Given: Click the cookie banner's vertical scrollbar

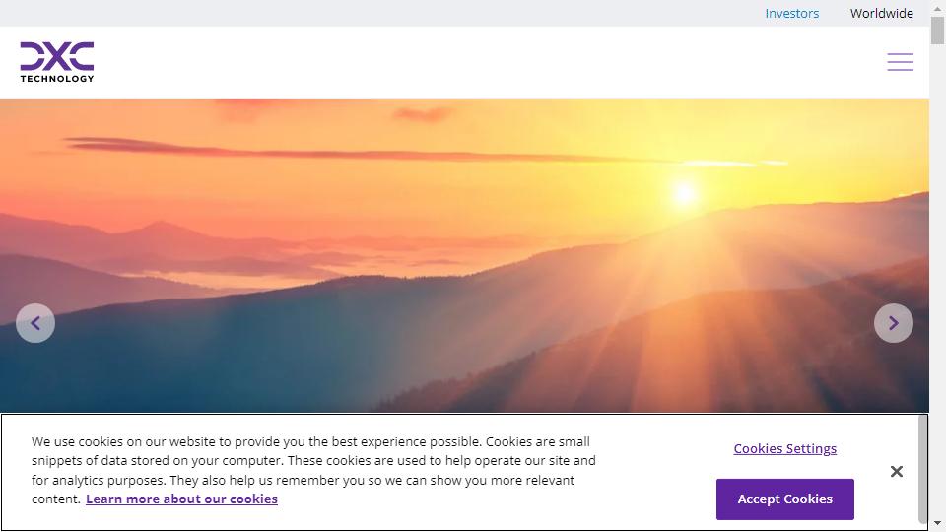Looking at the screenshot, I should coord(922,470).
